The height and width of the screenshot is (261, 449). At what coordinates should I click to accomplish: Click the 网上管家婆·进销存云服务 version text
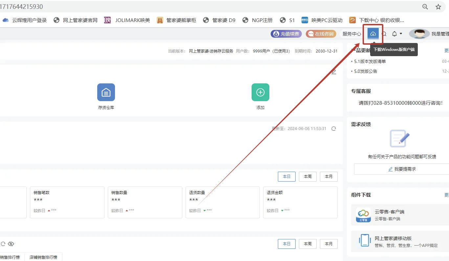click(211, 51)
